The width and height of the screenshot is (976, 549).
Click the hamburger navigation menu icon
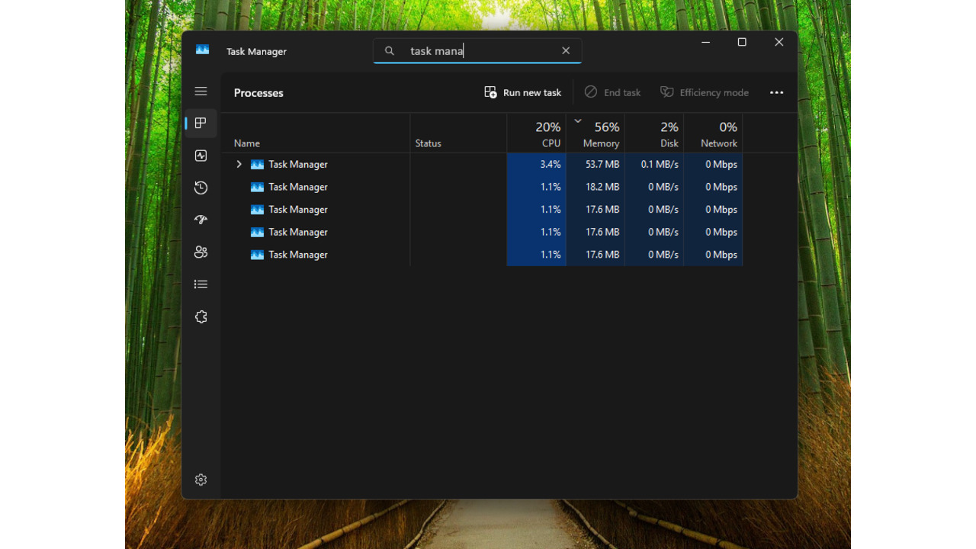201,91
